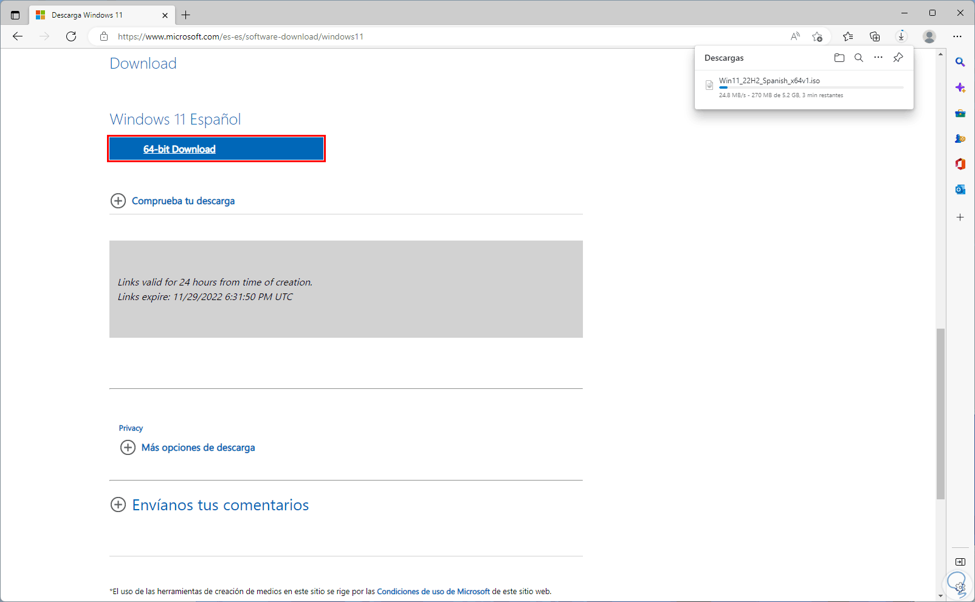Open Tools briefcase icon in sidebar

click(x=960, y=114)
